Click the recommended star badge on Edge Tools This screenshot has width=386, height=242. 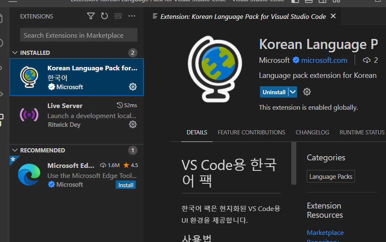coord(13,159)
